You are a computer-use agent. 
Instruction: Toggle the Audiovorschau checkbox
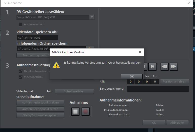21,24
